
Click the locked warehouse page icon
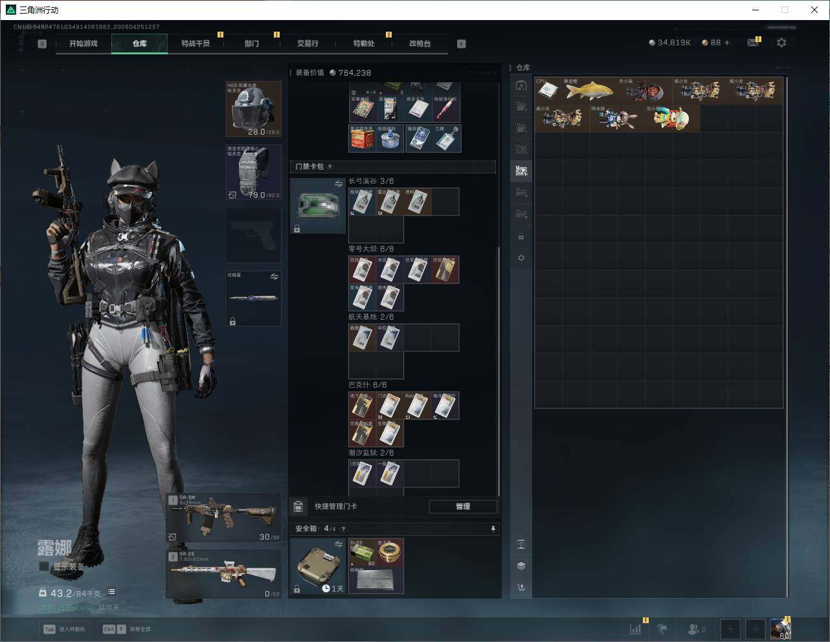[521, 237]
